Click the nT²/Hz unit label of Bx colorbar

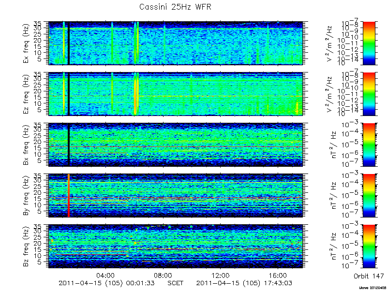coord(333,145)
